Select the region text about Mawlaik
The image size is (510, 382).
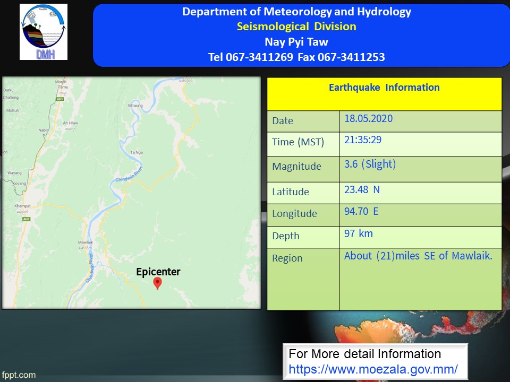tap(418, 256)
